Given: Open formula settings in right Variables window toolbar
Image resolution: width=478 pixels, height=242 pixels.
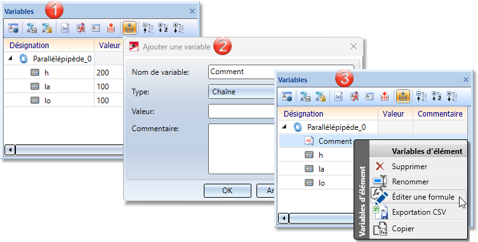Looking at the screenshot, I should click(x=287, y=96).
